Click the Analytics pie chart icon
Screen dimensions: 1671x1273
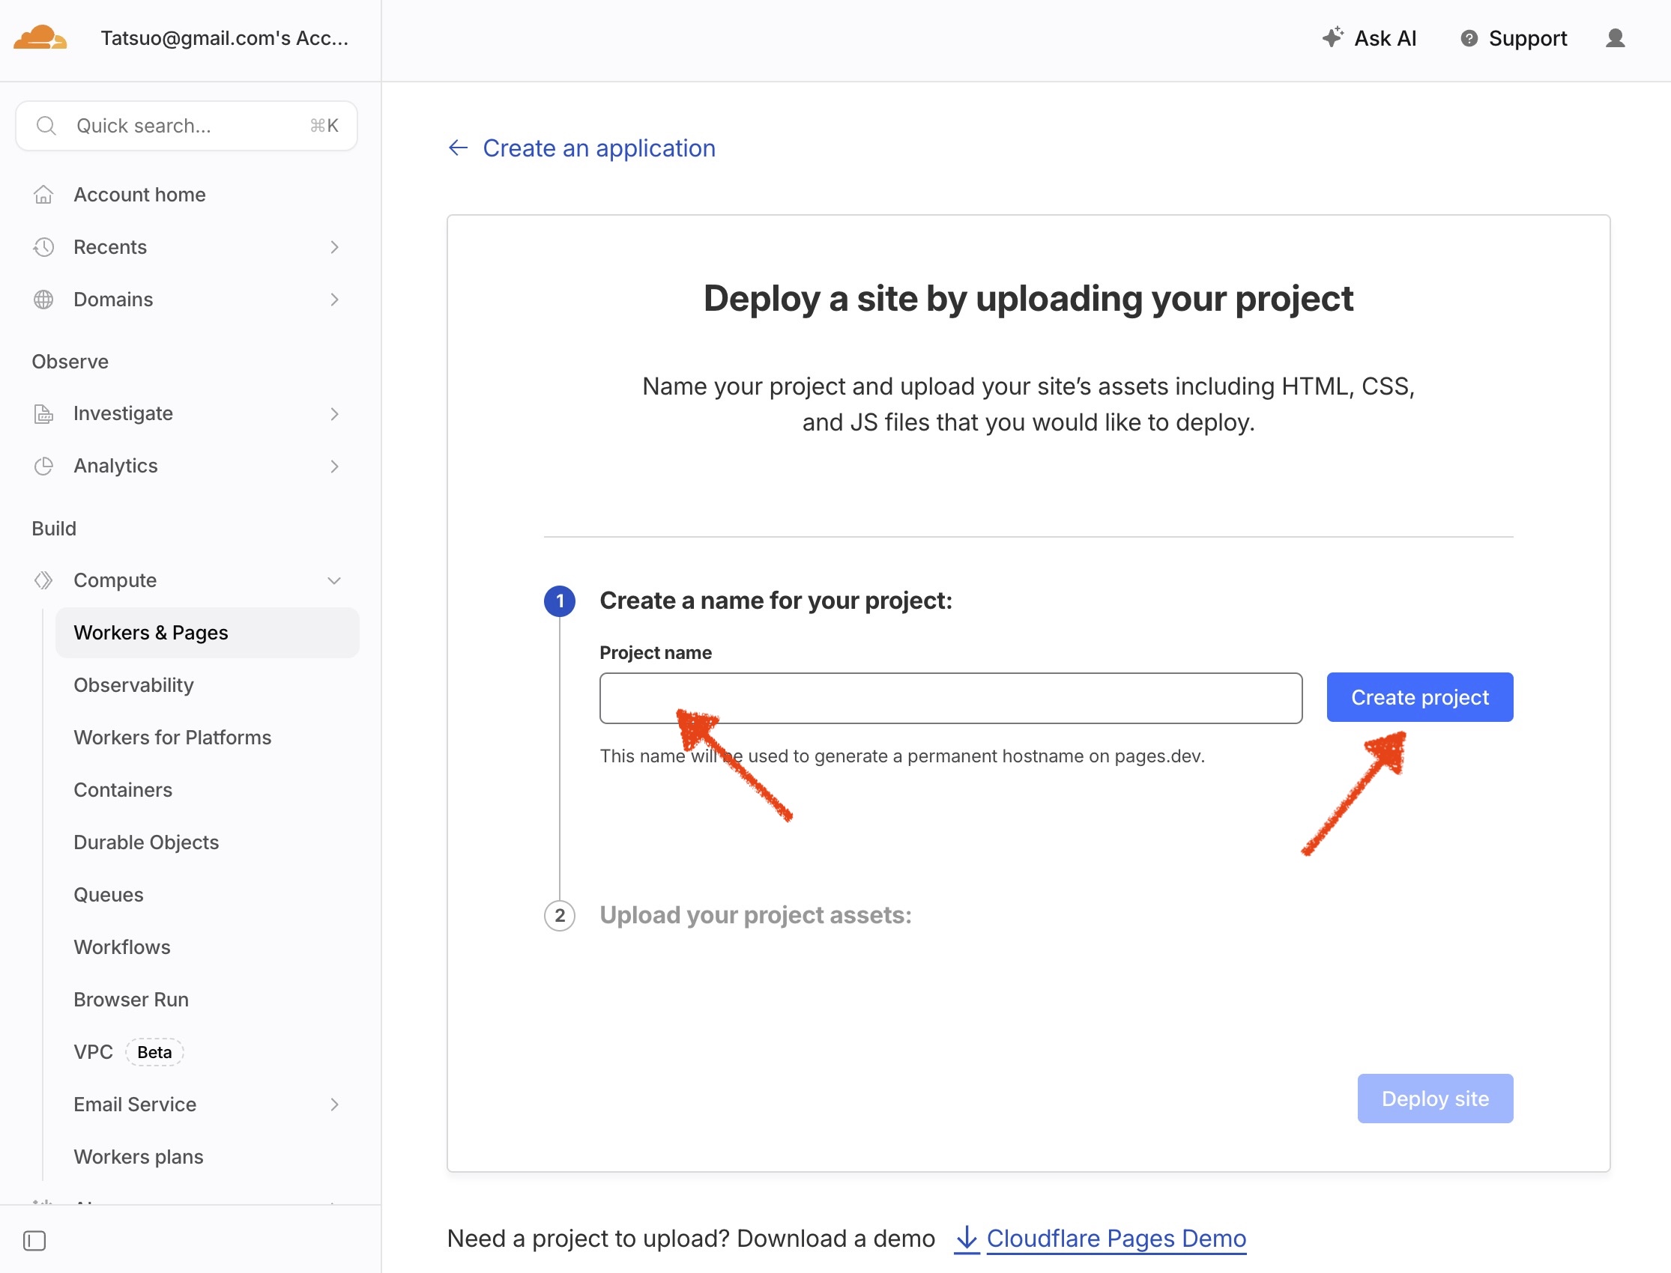43,466
